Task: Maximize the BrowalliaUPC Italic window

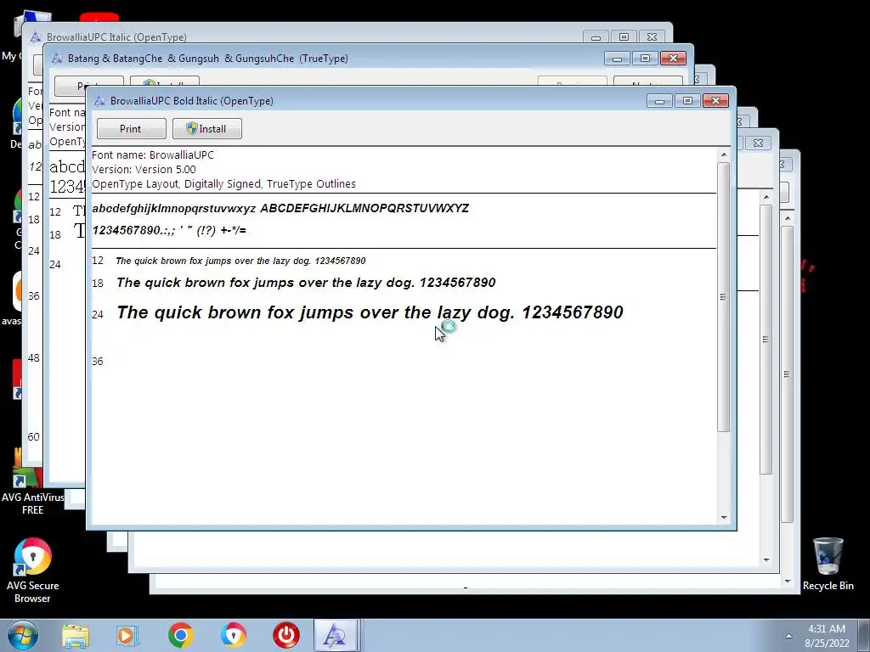Action: [x=624, y=37]
